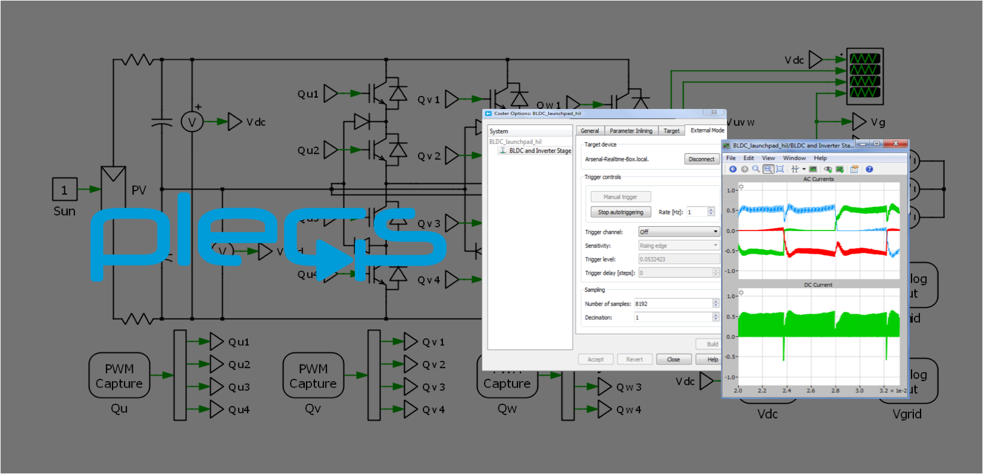Image resolution: width=983 pixels, height=474 pixels.
Task: Click the eye icon with green plus
Action: pyautogui.click(x=828, y=169)
